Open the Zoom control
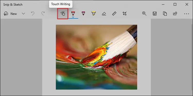 pos(144,14)
